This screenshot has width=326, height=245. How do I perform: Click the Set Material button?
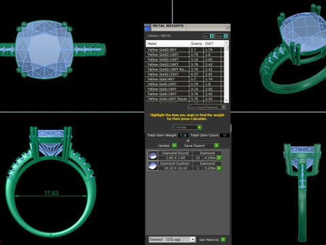point(209,240)
